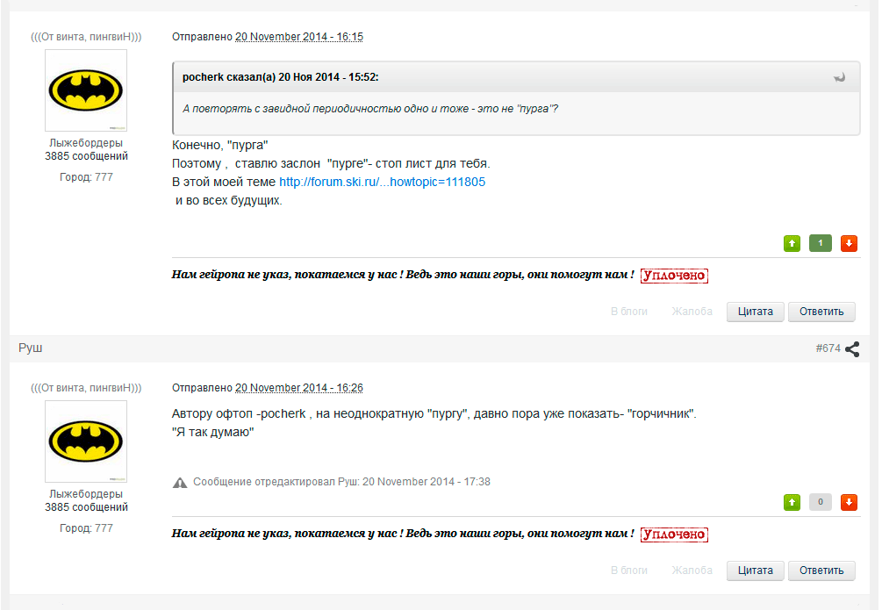Upvote post #674 with green arrow
The width and height of the screenshot is (882, 610).
click(792, 502)
